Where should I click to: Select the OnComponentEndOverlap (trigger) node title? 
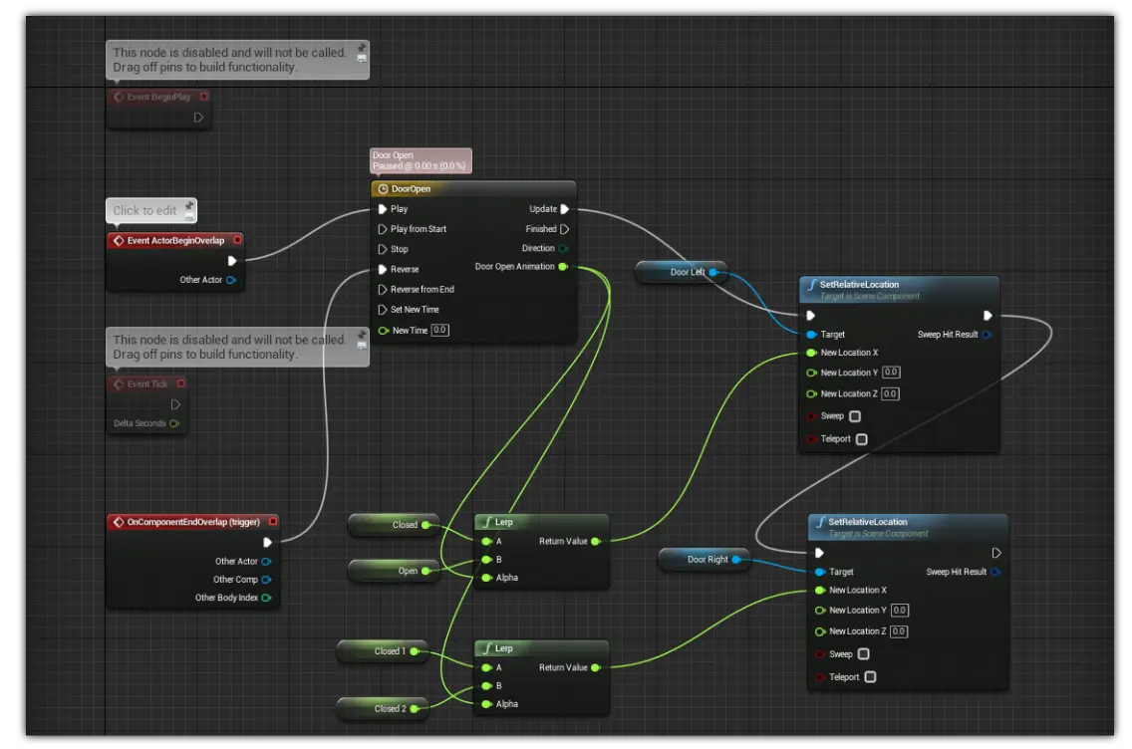pos(193,522)
